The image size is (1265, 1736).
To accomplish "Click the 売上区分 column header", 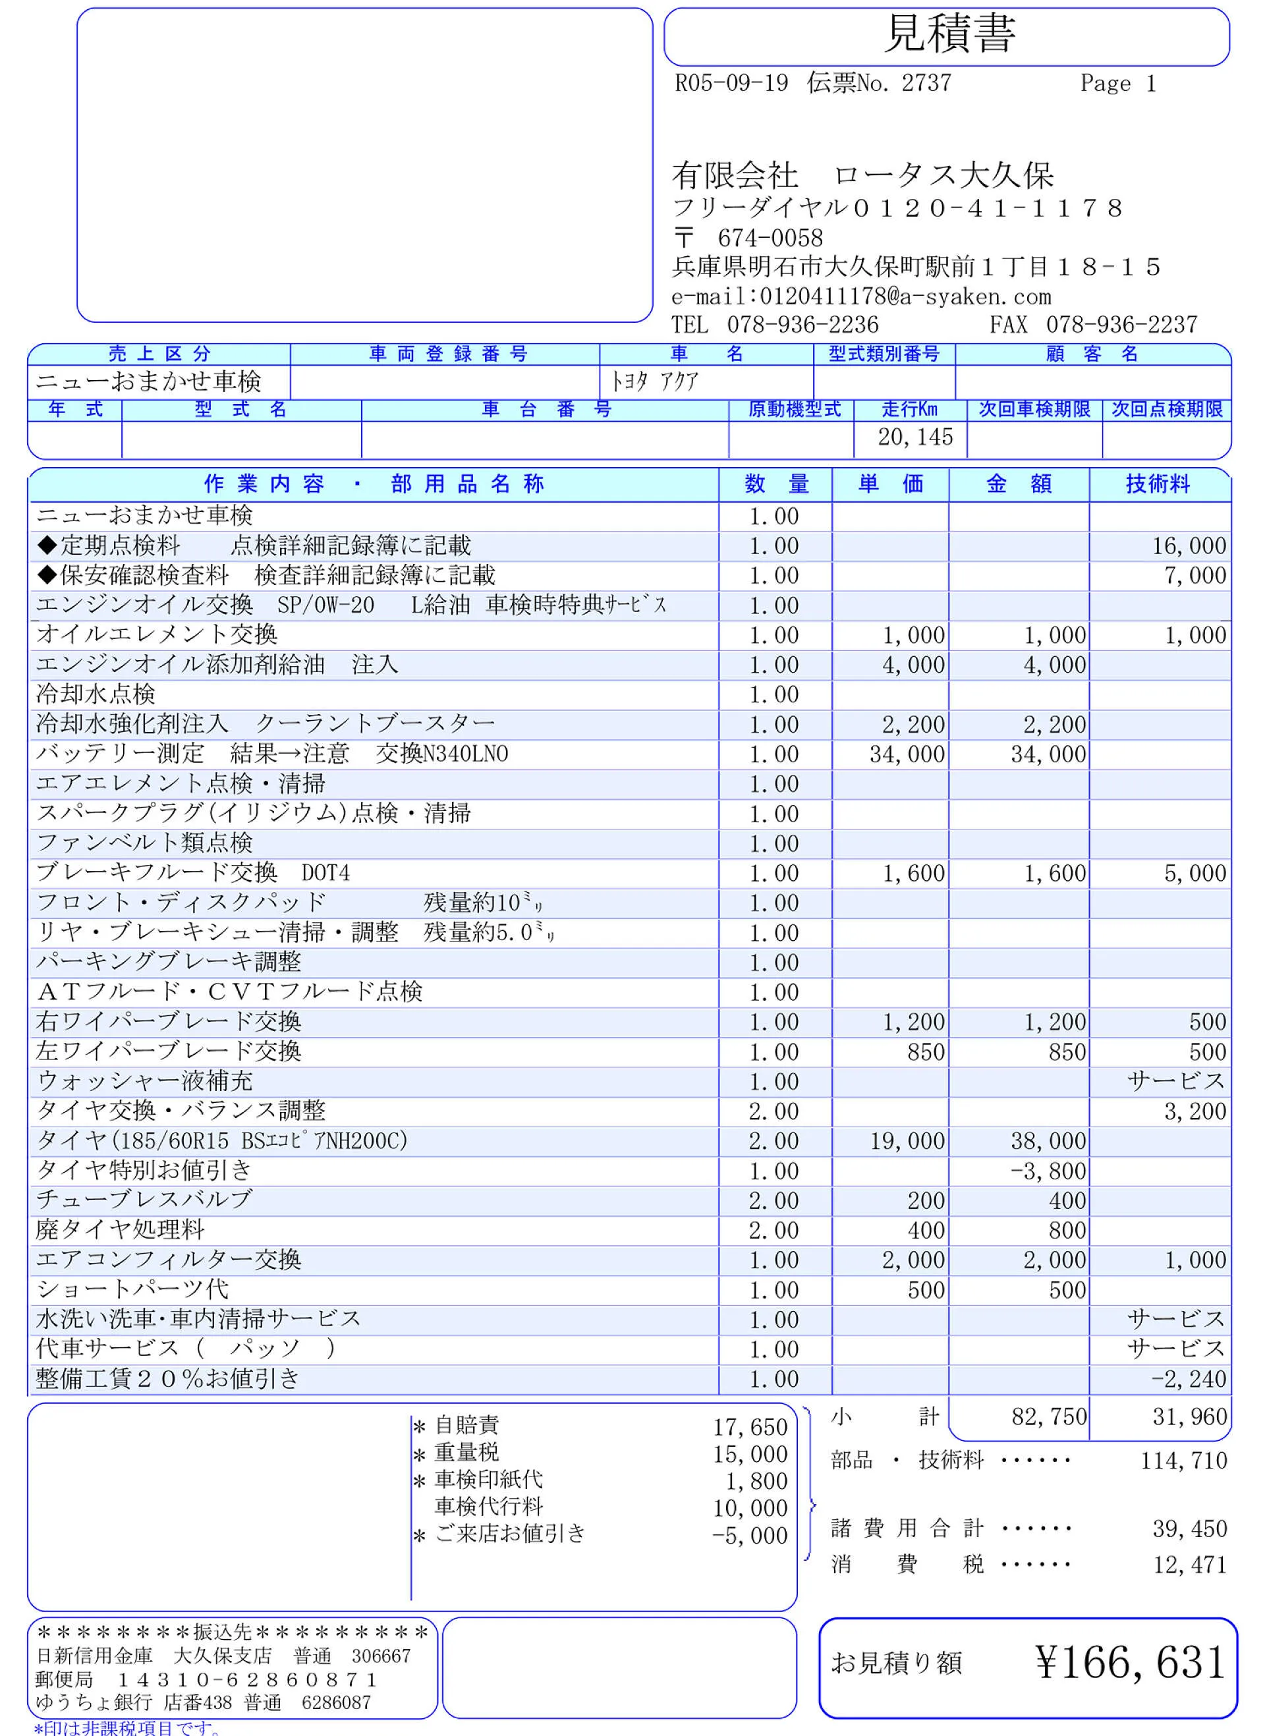I will 159,354.
